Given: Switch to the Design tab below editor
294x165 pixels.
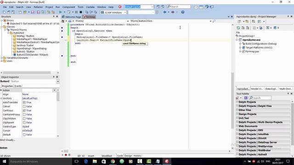Looking at the screenshot, I should coord(128,156).
